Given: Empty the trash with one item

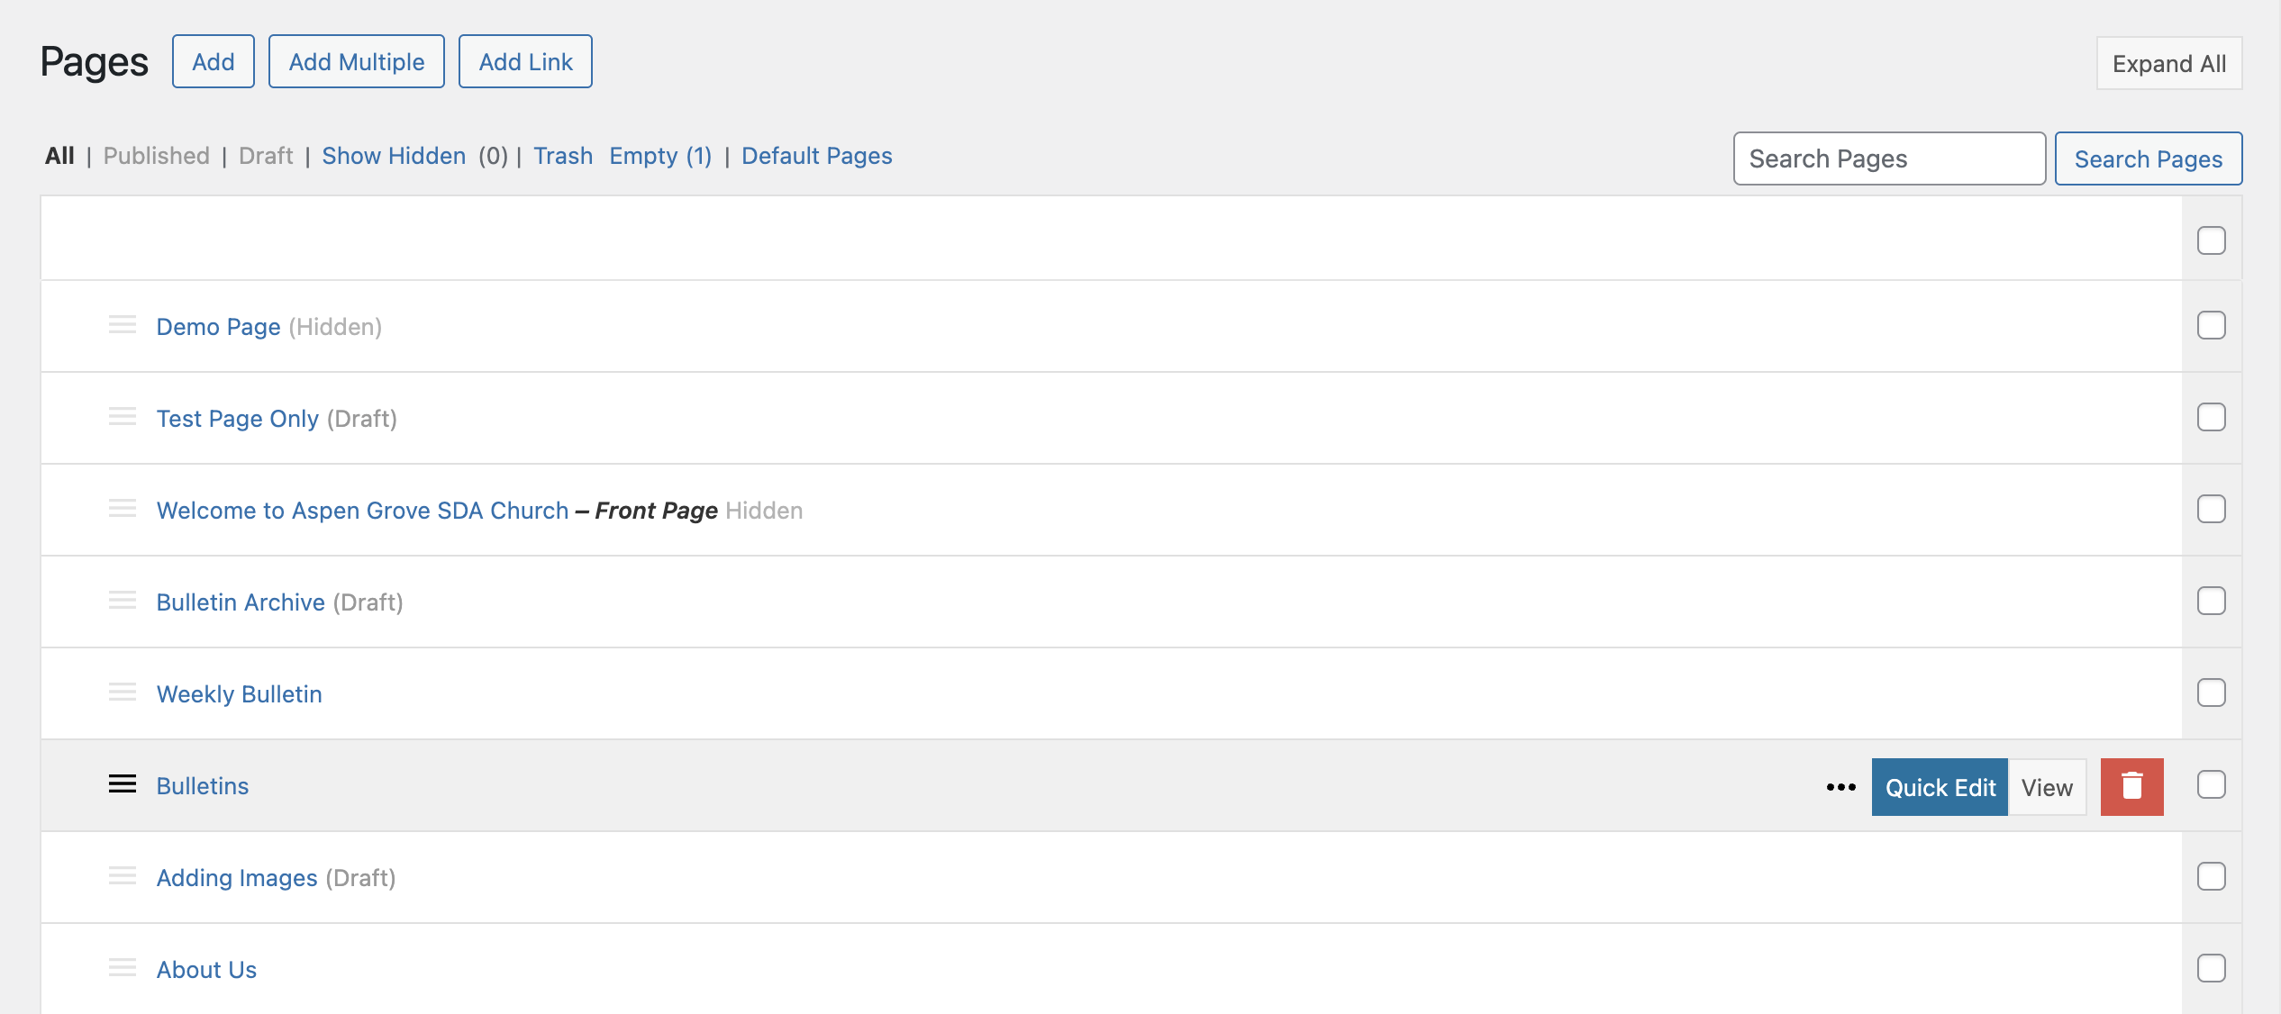Looking at the screenshot, I should click(x=659, y=156).
